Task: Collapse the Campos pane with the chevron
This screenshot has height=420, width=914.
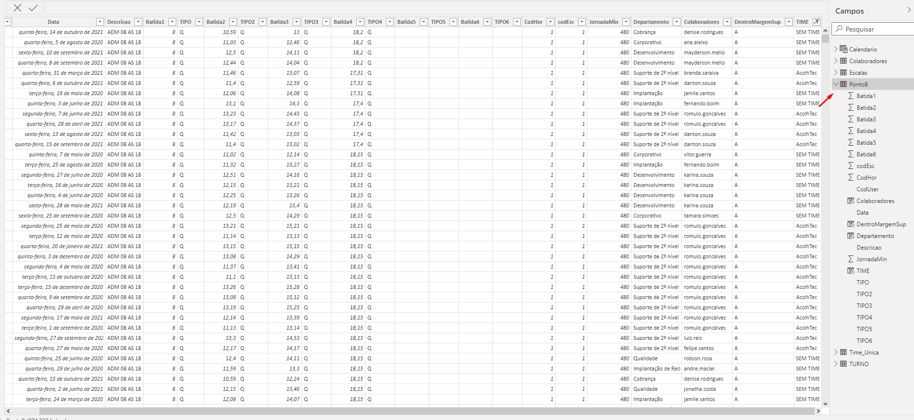Action: [909, 10]
